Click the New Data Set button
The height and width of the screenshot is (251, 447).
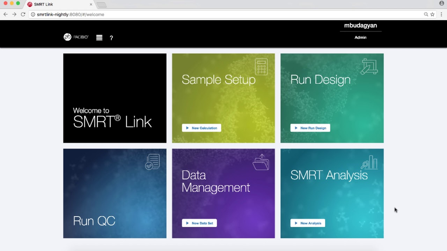(x=199, y=223)
